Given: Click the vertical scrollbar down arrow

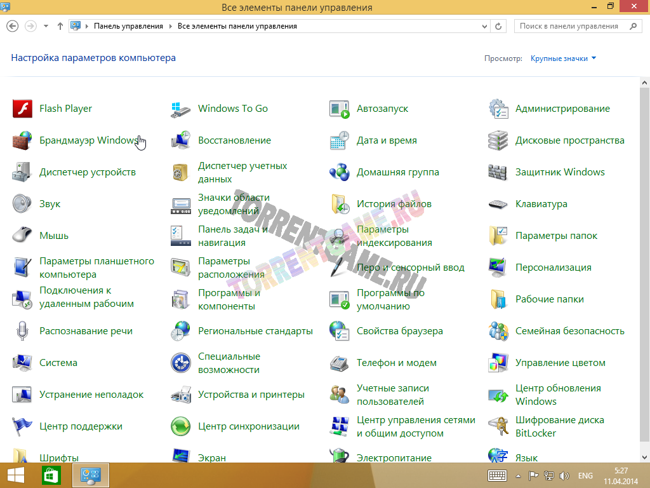Looking at the screenshot, I should (645, 457).
